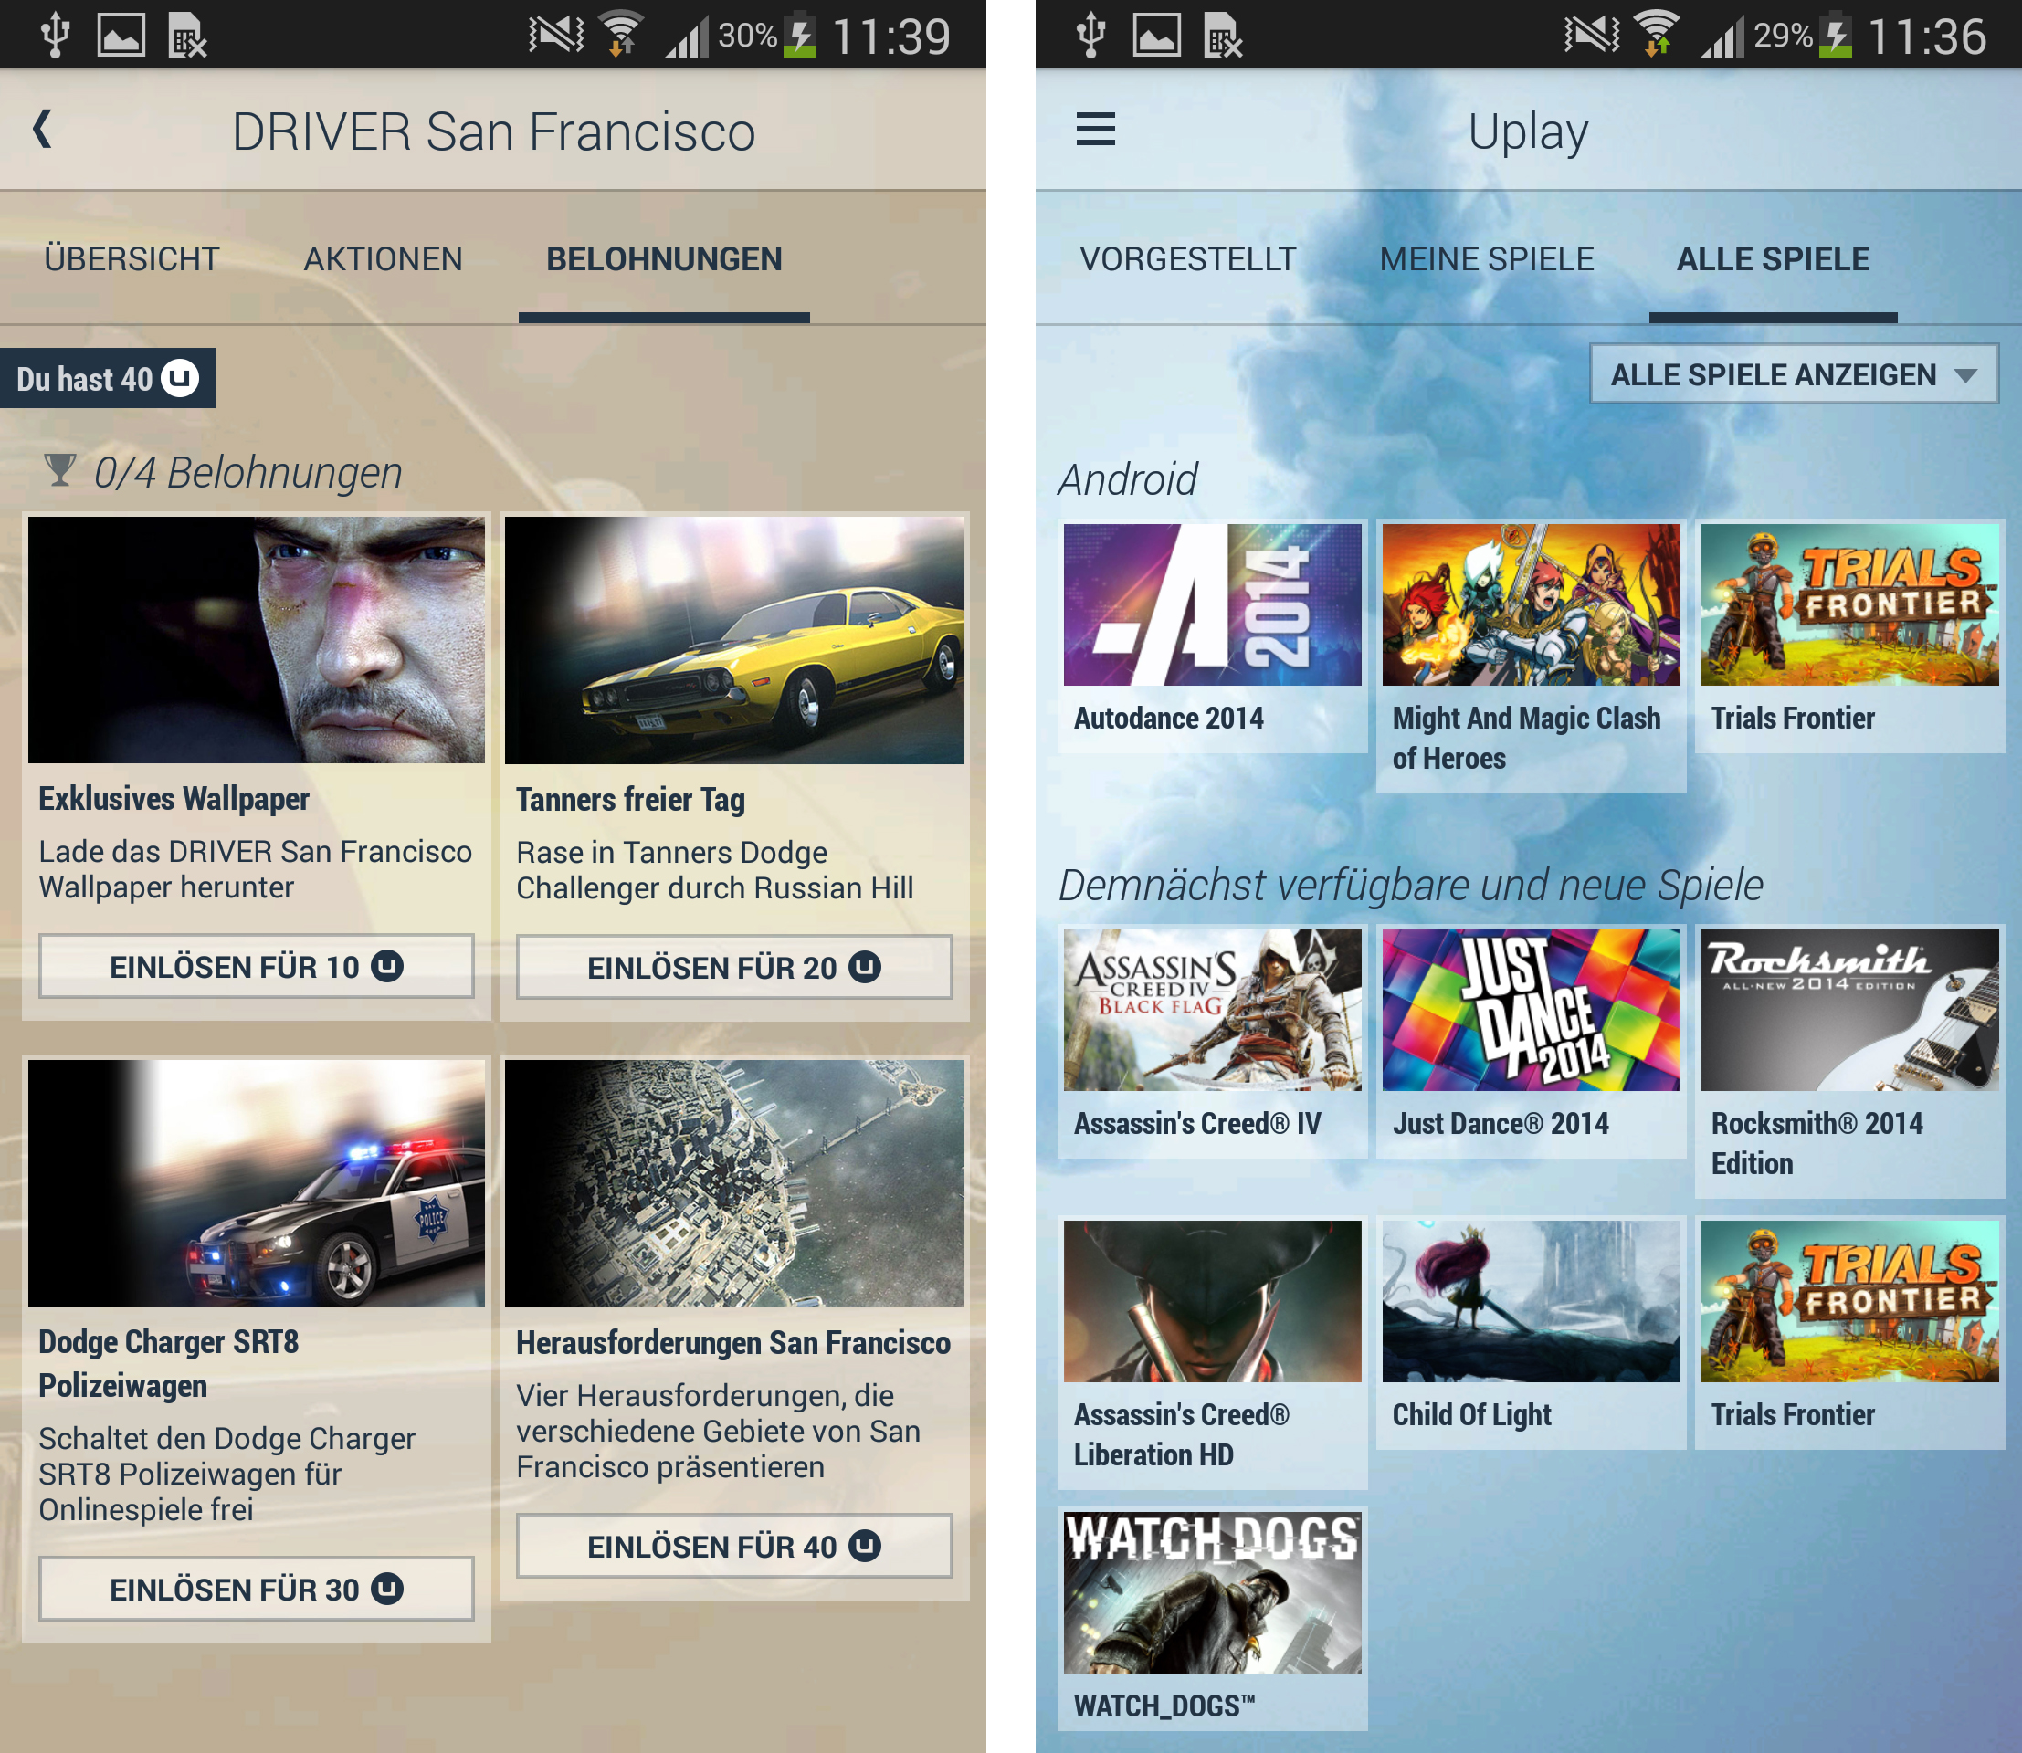Redeem Tanners freier Tag for 20
This screenshot has width=2022, height=1753.
click(734, 968)
